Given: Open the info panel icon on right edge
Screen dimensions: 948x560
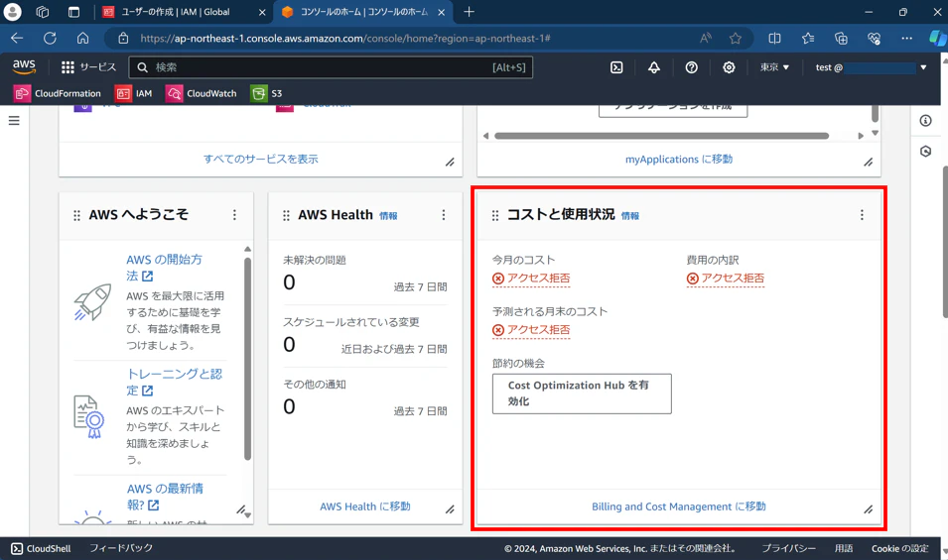Looking at the screenshot, I should 925,121.
